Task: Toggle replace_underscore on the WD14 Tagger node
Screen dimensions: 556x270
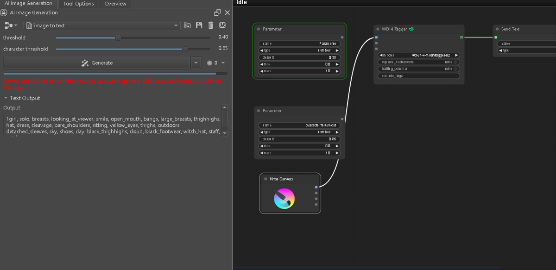Action: (x=456, y=62)
